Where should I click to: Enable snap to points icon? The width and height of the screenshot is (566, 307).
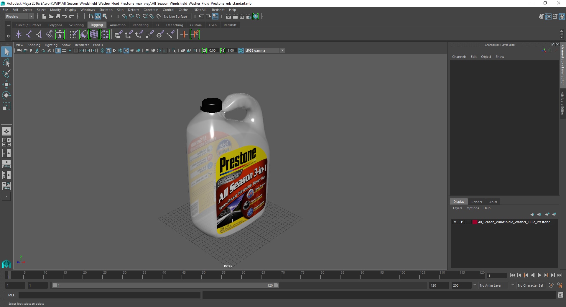pyautogui.click(x=138, y=17)
